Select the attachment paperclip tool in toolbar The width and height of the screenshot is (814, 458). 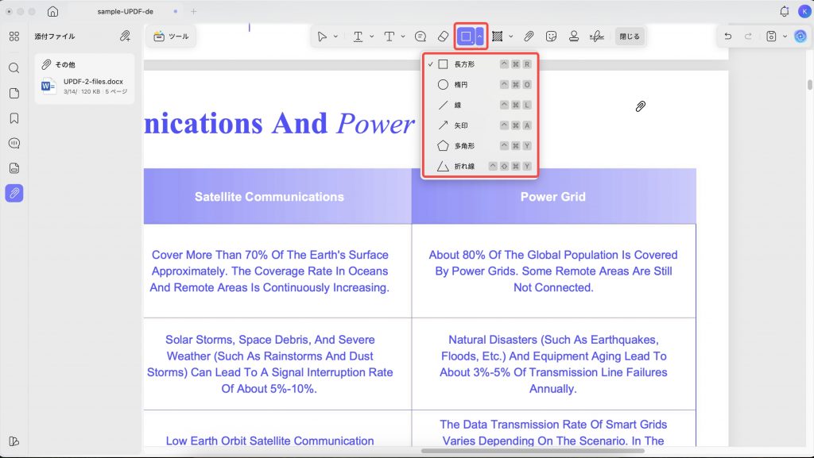tap(529, 37)
